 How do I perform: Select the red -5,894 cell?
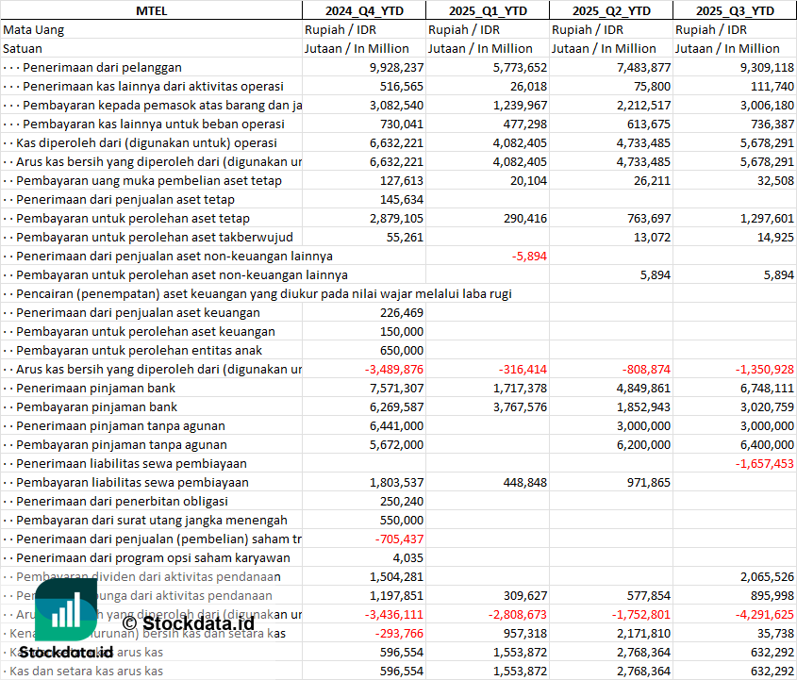529,256
